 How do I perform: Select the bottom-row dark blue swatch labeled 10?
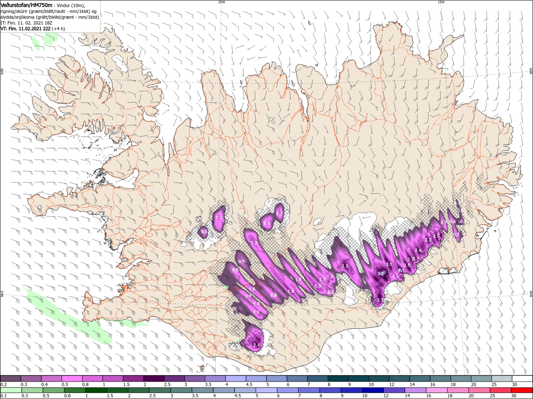click(373, 390)
